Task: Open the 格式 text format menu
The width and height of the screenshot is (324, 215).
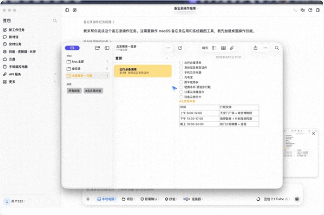Action: point(205,48)
